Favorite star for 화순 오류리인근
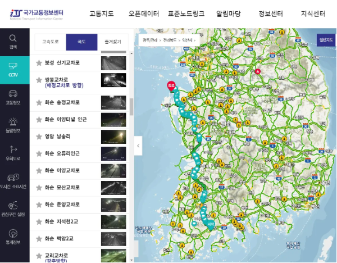Viewport: 337px width, 263px height. [x=39, y=153]
